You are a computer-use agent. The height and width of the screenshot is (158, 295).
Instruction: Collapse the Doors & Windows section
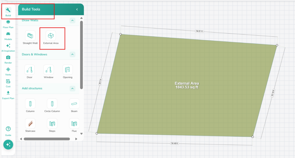point(72,54)
